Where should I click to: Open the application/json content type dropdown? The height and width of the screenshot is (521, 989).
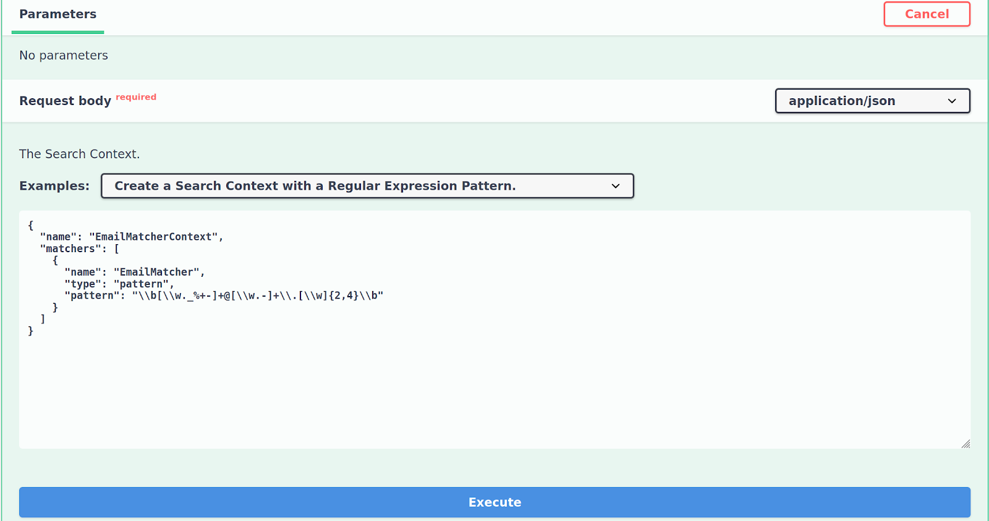coord(872,101)
